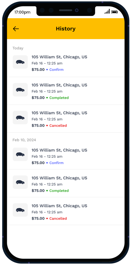The height and width of the screenshot is (265, 131).
Task: Open today's ride address with Confirm status
Action: [x=59, y=57]
